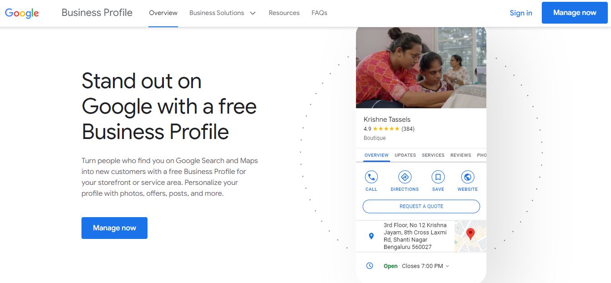611x283 pixels.
Task: Tap the Save bookmark icon
Action: 438,177
